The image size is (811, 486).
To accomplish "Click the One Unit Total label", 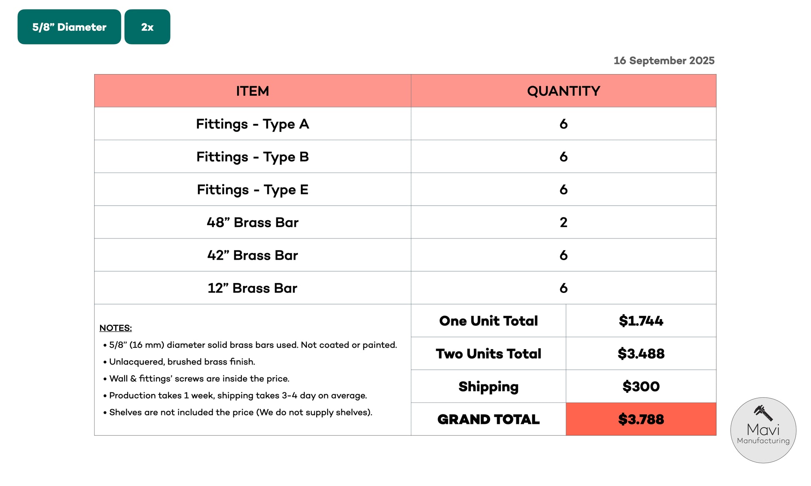I will pyautogui.click(x=488, y=321).
